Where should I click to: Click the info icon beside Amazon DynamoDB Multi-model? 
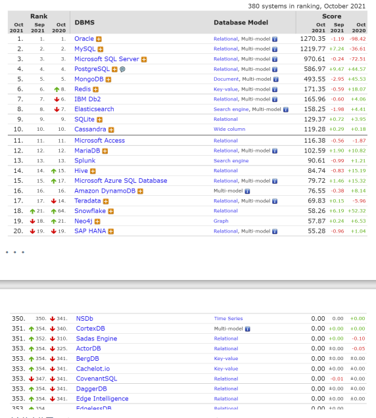pyautogui.click(x=247, y=191)
